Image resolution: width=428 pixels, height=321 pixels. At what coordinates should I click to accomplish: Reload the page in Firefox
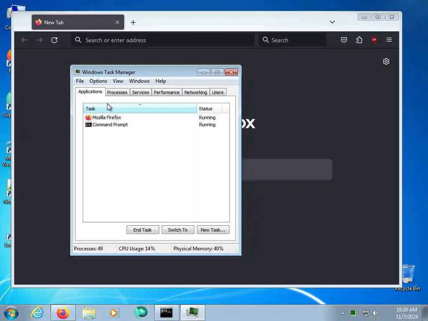(x=54, y=40)
